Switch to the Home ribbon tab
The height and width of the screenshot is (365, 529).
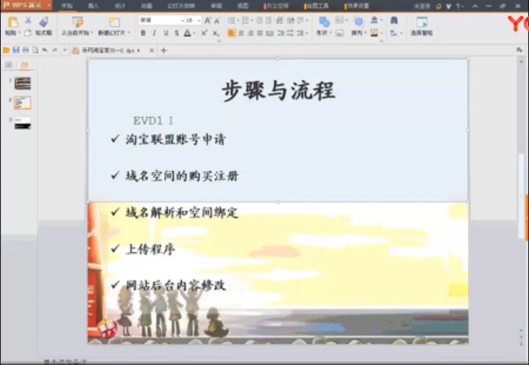point(67,6)
